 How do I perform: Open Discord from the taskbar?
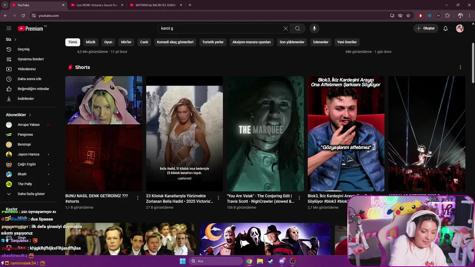pyautogui.click(x=282, y=261)
